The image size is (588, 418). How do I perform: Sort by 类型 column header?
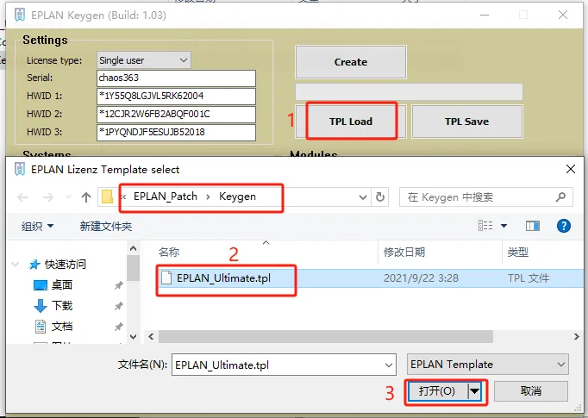(x=518, y=252)
